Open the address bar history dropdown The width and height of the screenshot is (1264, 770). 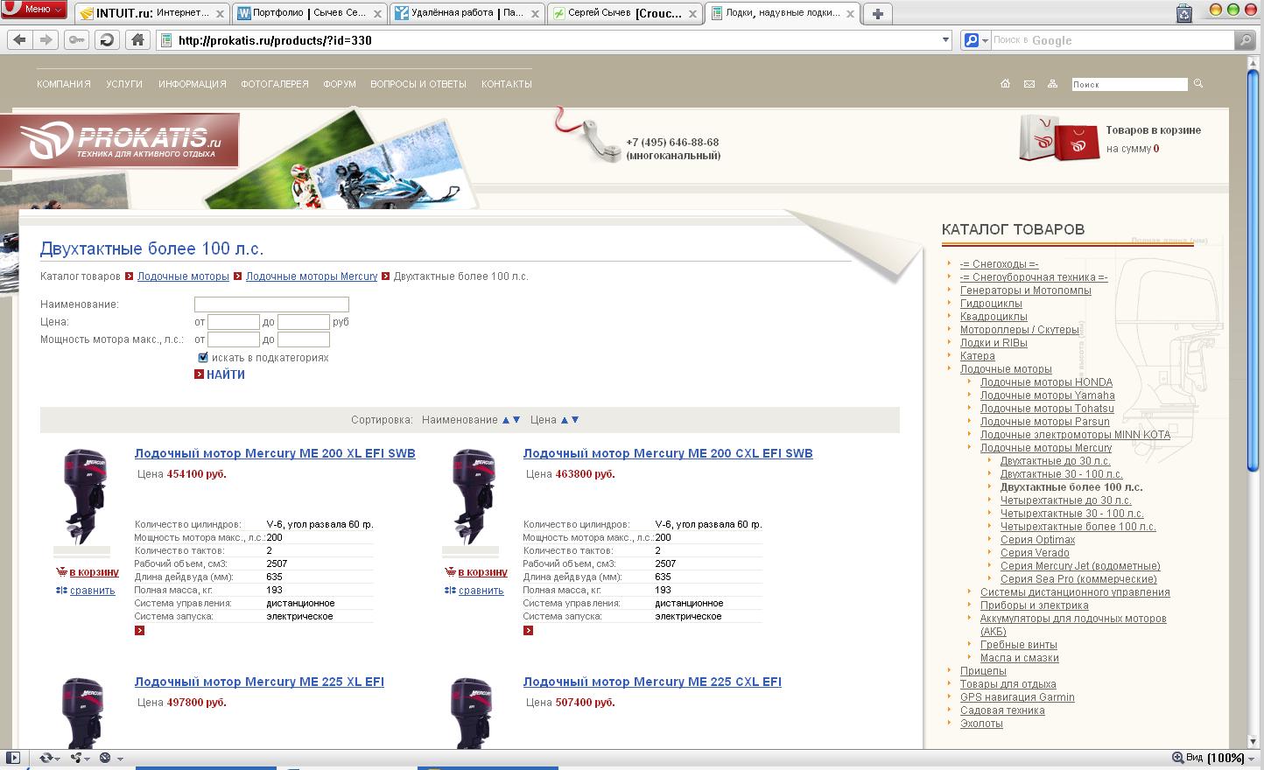coord(945,40)
